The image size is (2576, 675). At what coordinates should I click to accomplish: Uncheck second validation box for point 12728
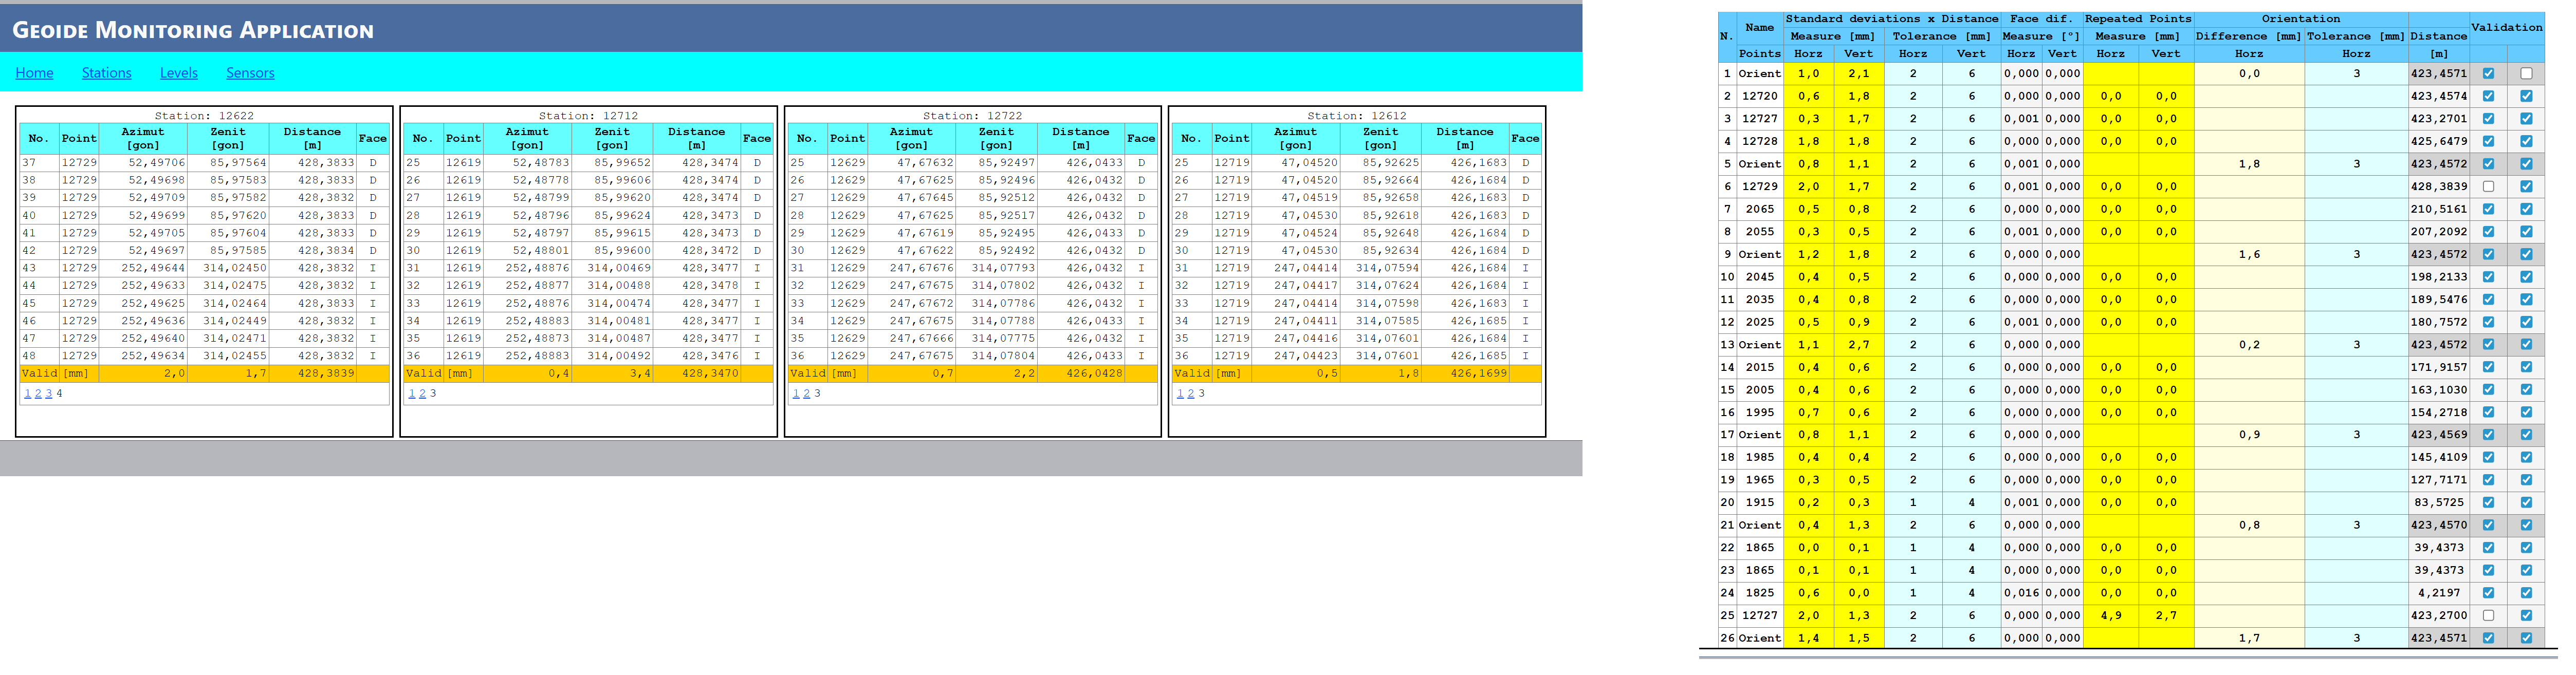[x=2526, y=141]
